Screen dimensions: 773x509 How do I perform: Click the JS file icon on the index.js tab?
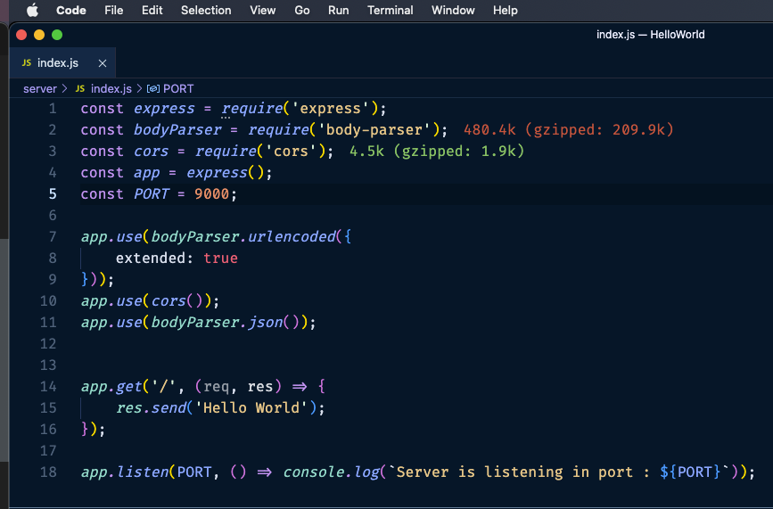click(x=27, y=62)
